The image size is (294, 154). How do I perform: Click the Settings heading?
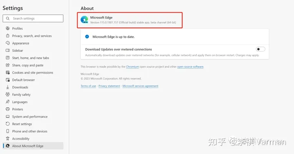(13, 8)
